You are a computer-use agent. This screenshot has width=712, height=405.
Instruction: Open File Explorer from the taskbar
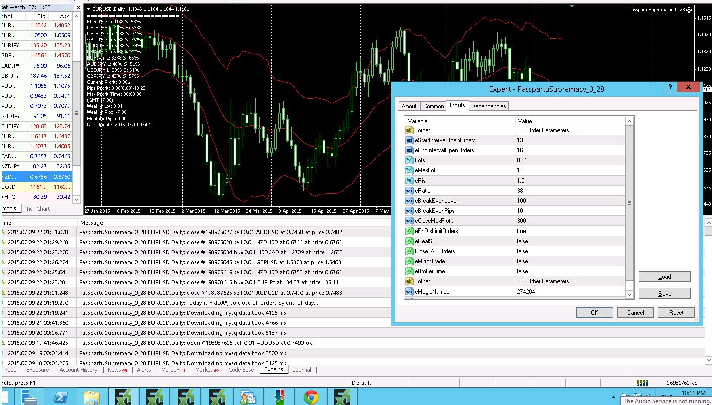[91, 397]
